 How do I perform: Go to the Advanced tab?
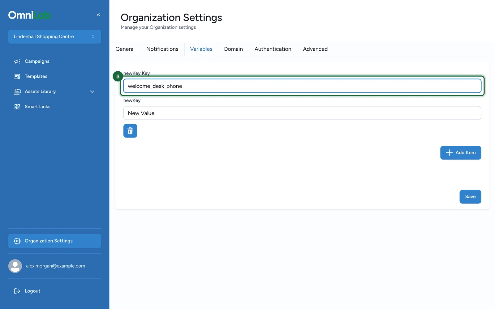pyautogui.click(x=315, y=49)
